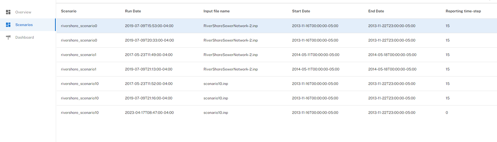Click start date 2013-11-16 in 2023 run row
The height and width of the screenshot is (142, 497).
pos(315,113)
